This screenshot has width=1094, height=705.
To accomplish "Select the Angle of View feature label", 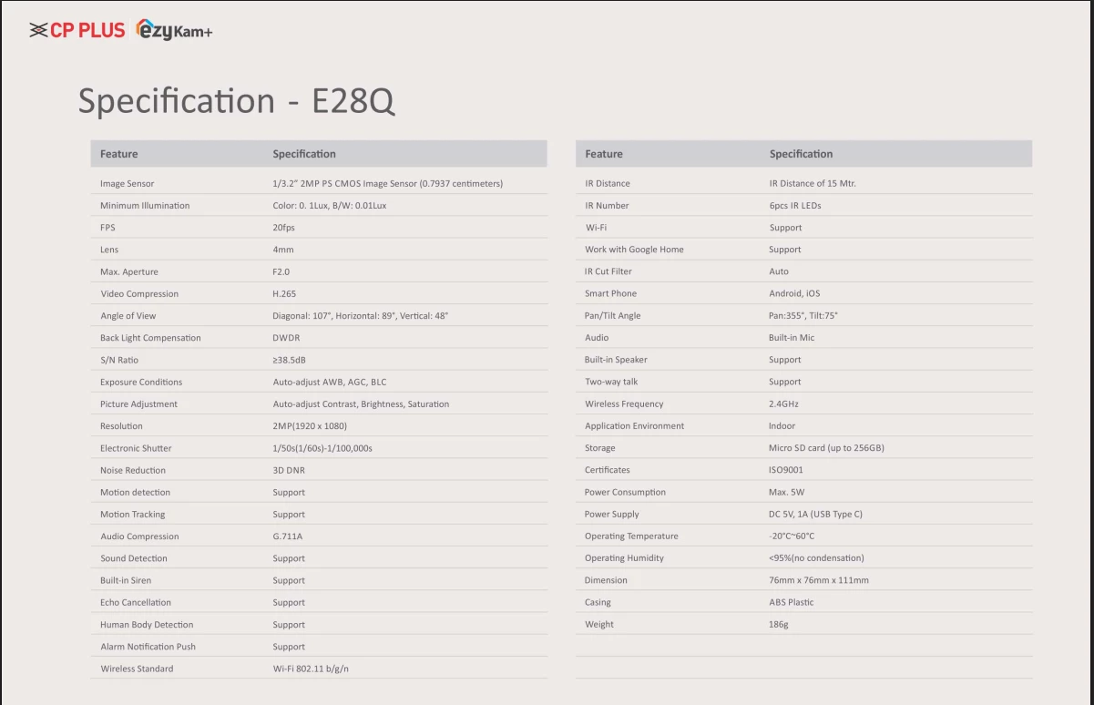I will point(128,316).
